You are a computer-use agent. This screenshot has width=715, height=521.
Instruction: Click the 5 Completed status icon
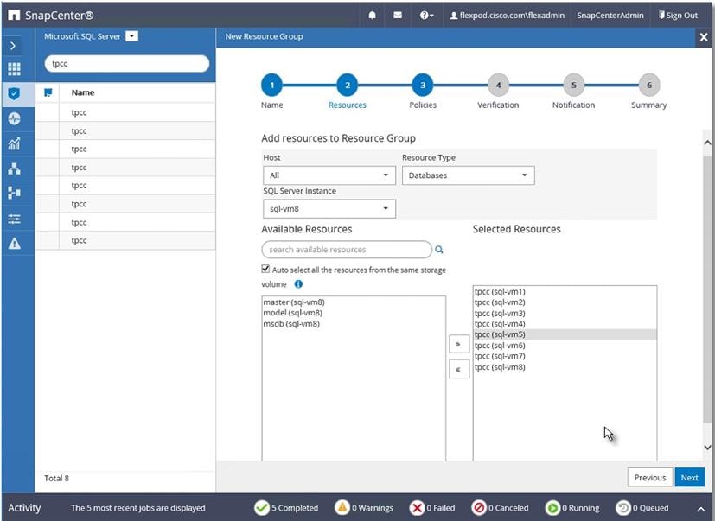click(262, 508)
